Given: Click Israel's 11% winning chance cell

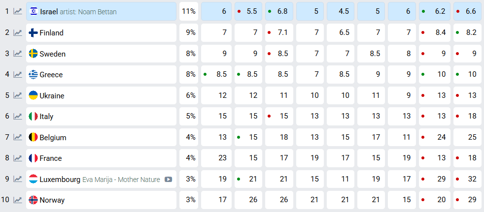Looking at the screenshot, I should (189, 12).
